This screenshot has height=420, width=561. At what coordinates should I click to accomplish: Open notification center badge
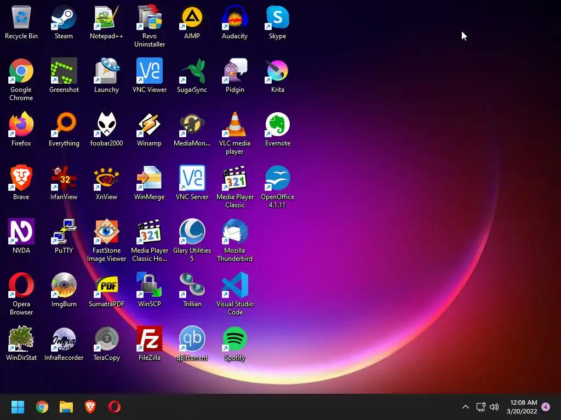point(546,407)
